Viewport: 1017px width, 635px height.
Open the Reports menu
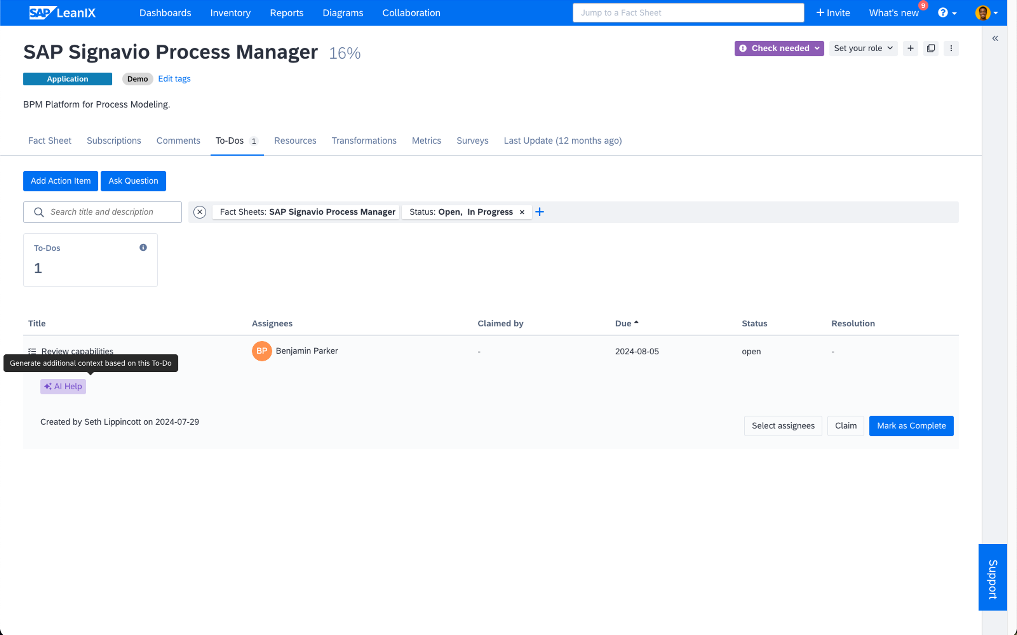coord(286,13)
